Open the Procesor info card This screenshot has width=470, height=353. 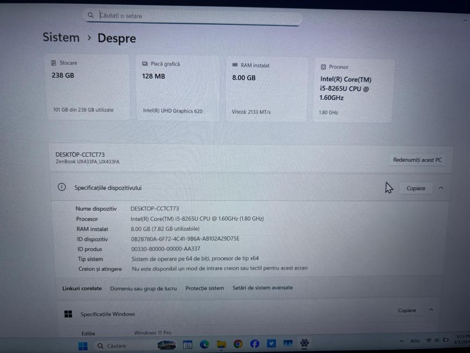click(353, 91)
